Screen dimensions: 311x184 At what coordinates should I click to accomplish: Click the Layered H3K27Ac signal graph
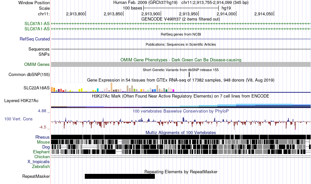(181, 105)
